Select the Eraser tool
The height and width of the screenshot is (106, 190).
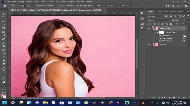click(4, 53)
